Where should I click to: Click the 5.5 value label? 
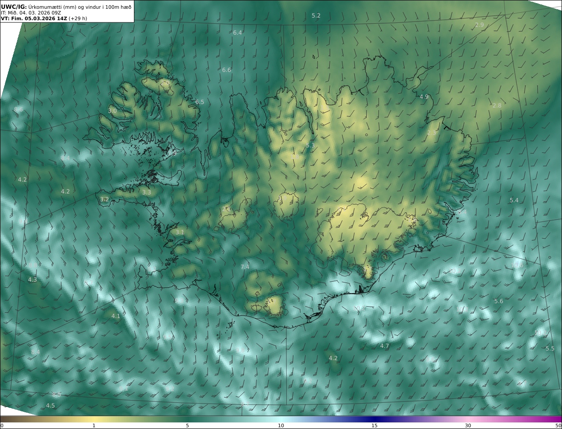[550, 348]
